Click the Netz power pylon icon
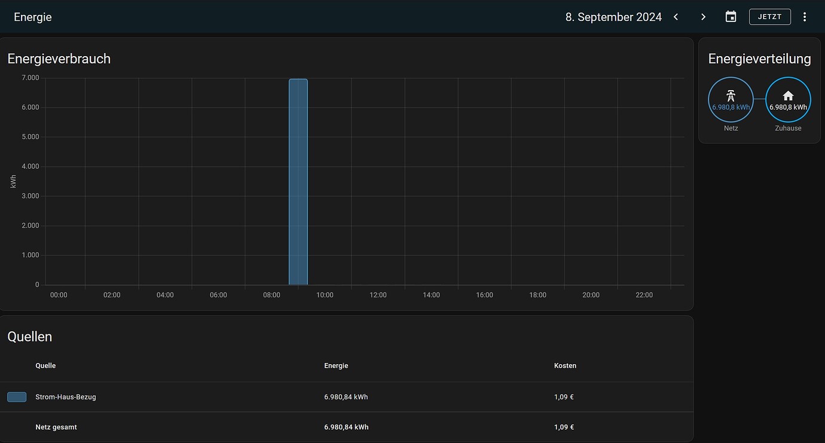 click(x=731, y=96)
